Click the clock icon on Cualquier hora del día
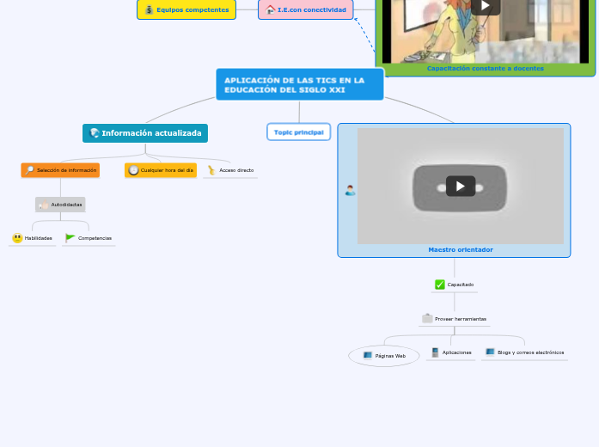The image size is (599, 447). tap(133, 170)
